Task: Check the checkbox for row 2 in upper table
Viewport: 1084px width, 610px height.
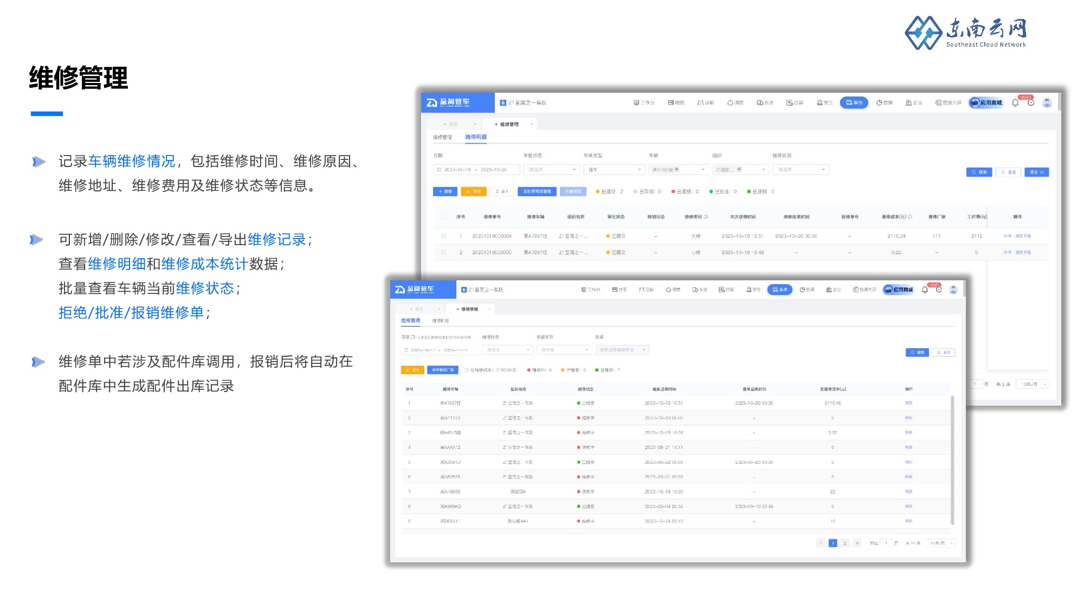Action: pos(444,252)
